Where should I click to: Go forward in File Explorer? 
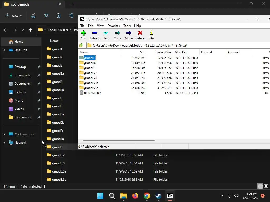[x=15, y=30]
